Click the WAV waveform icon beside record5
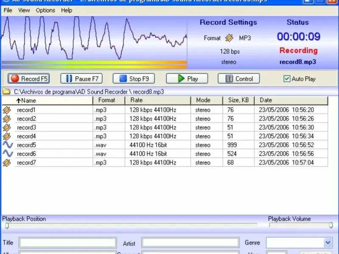 [x=7, y=145]
